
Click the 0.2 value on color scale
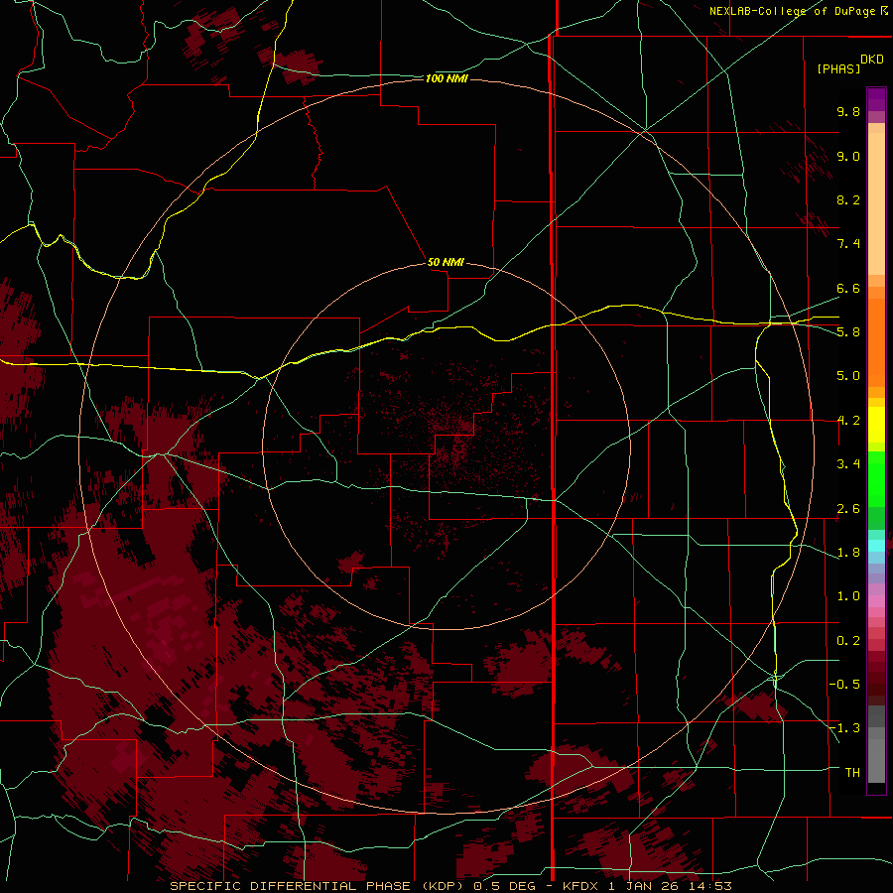848,641
